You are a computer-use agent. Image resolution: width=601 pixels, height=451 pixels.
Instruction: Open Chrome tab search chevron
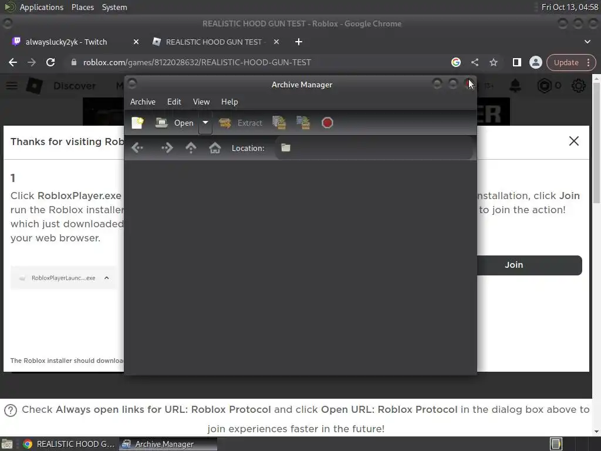pos(587,42)
